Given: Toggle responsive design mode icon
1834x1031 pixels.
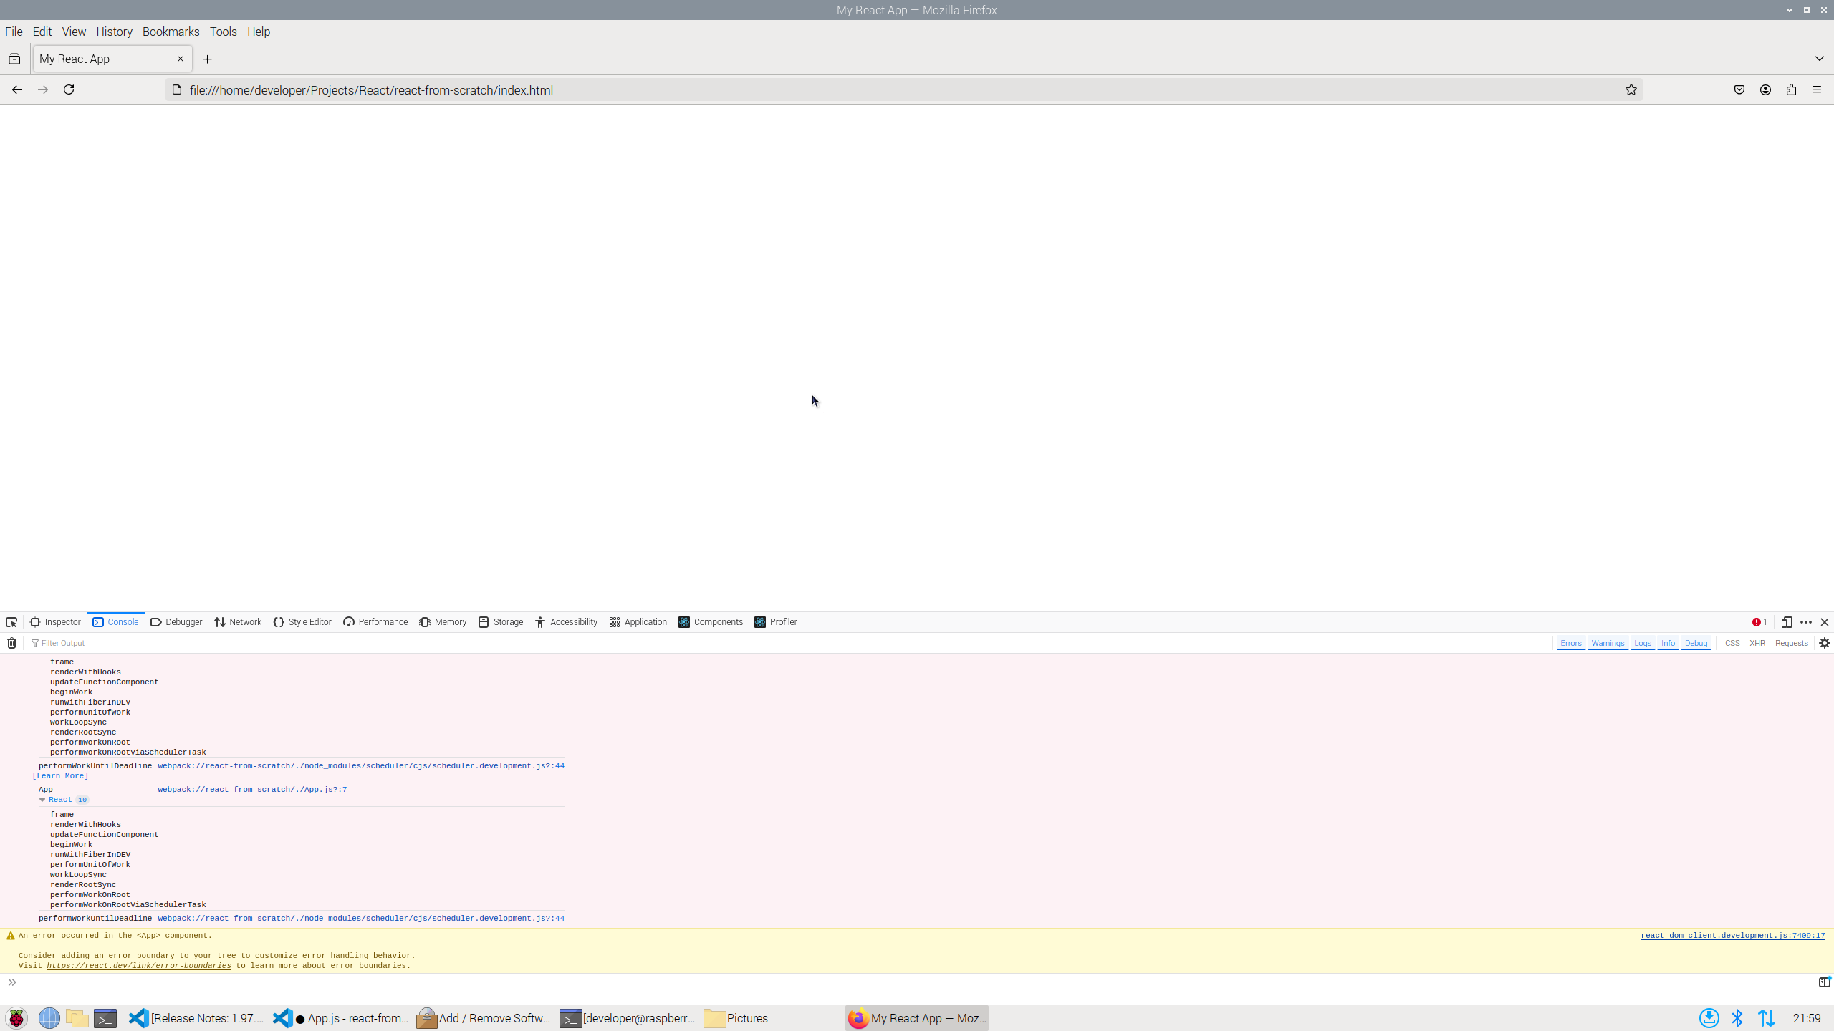Looking at the screenshot, I should pos(1787,622).
